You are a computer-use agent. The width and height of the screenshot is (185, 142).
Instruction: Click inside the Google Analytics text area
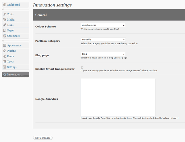point(118,97)
